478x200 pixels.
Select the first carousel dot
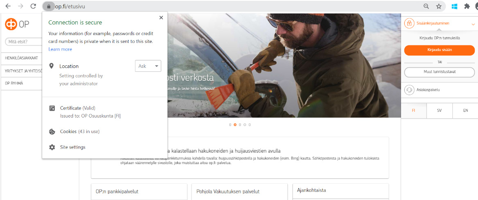[x=230, y=124]
